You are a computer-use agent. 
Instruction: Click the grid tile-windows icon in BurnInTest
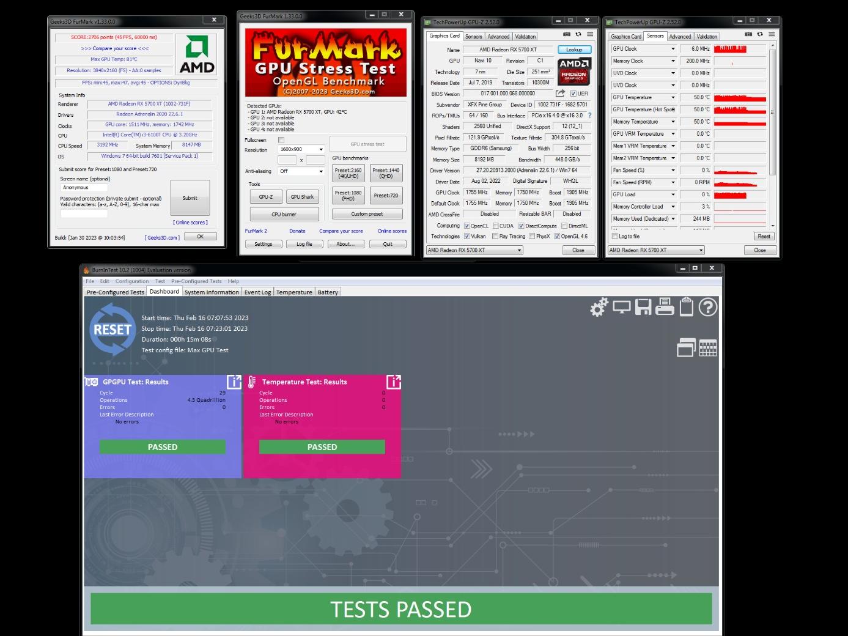[708, 347]
